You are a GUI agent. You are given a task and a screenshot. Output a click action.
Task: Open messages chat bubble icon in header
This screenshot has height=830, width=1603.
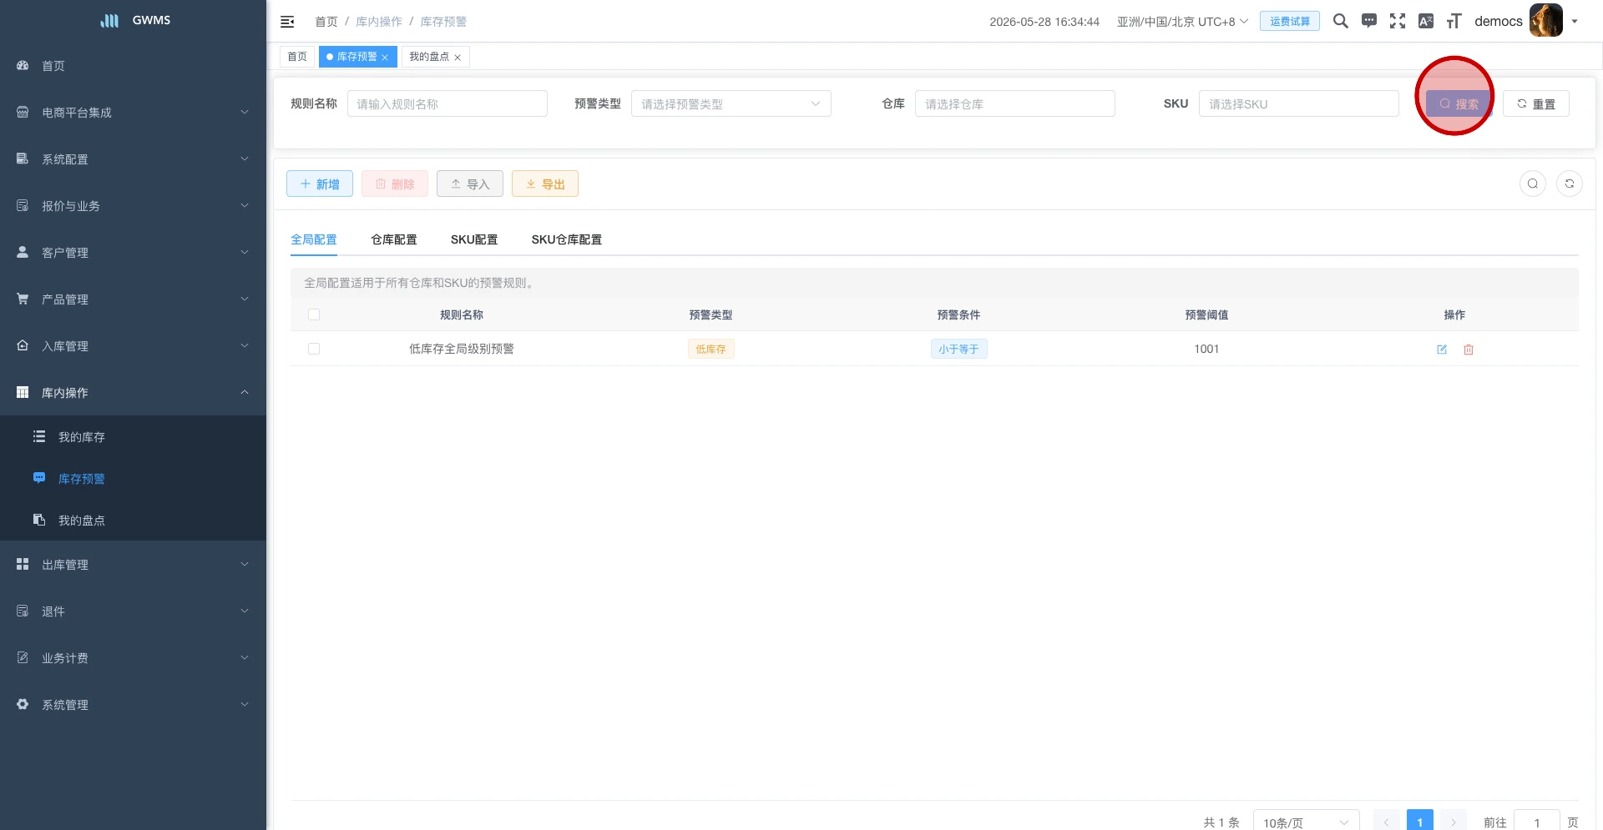click(1369, 21)
